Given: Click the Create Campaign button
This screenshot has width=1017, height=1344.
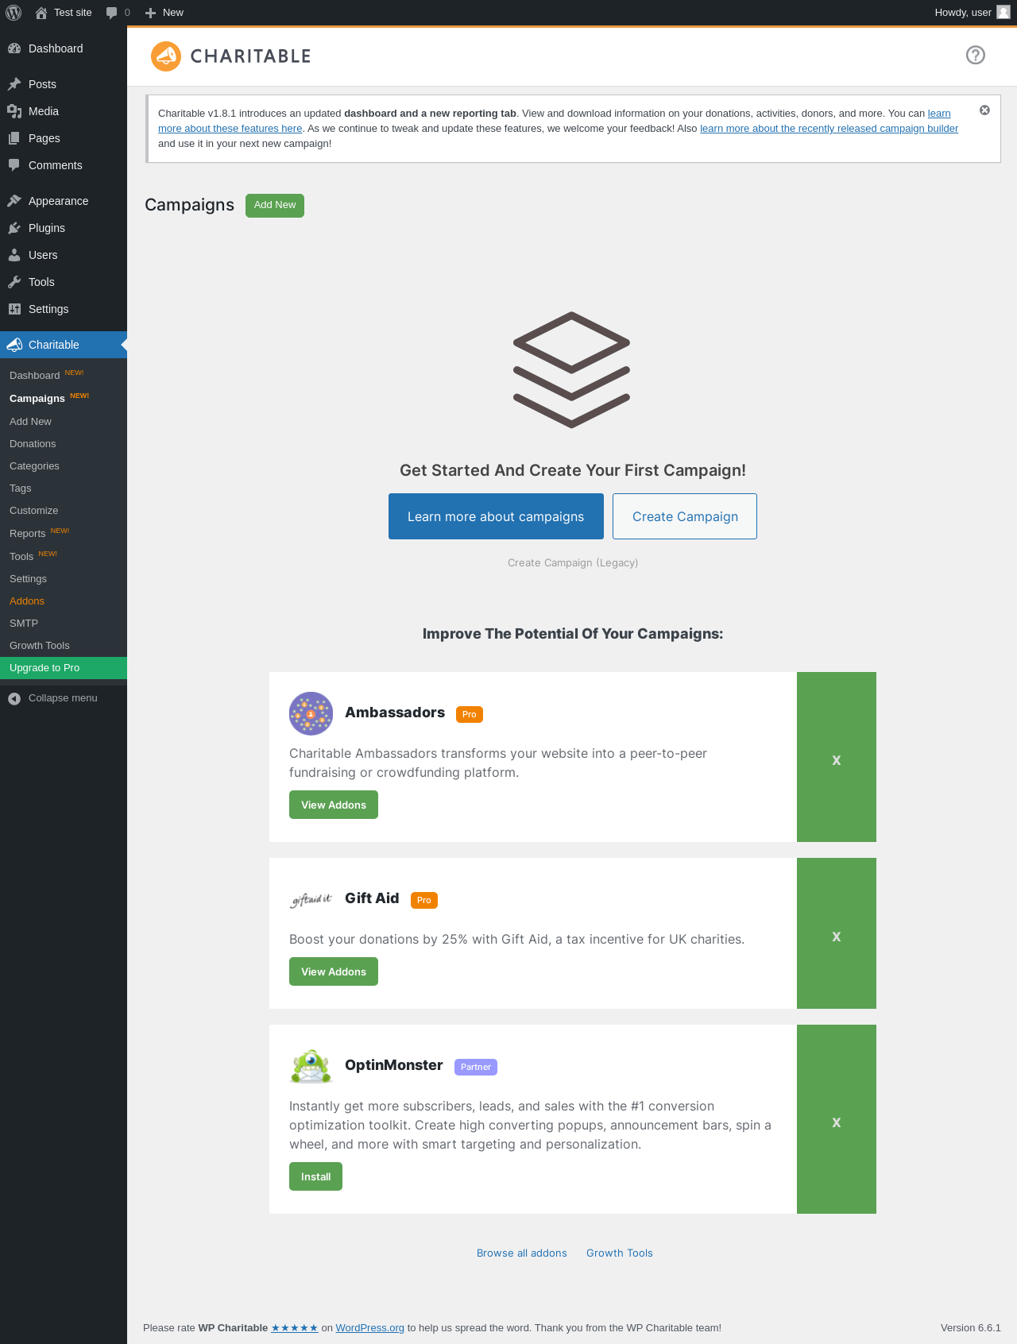Looking at the screenshot, I should (x=685, y=516).
